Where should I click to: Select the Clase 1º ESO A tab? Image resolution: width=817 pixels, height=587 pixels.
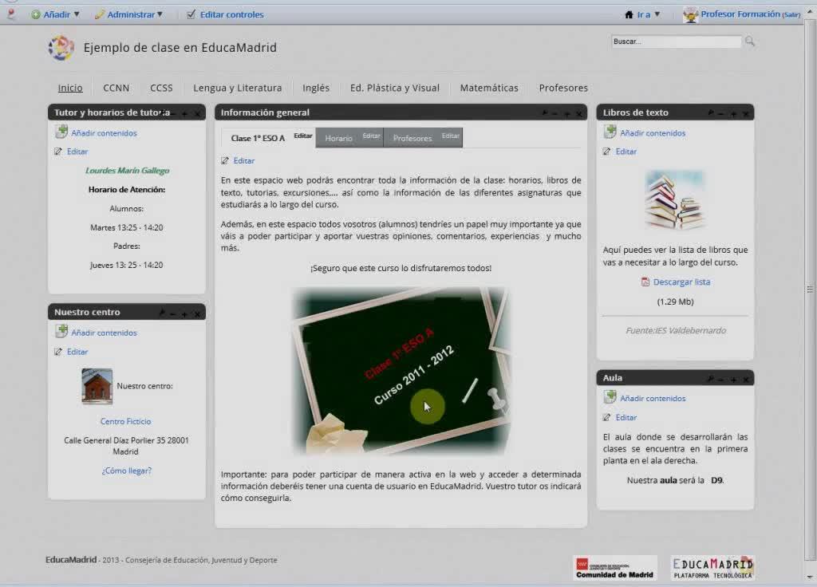pyautogui.click(x=258, y=138)
